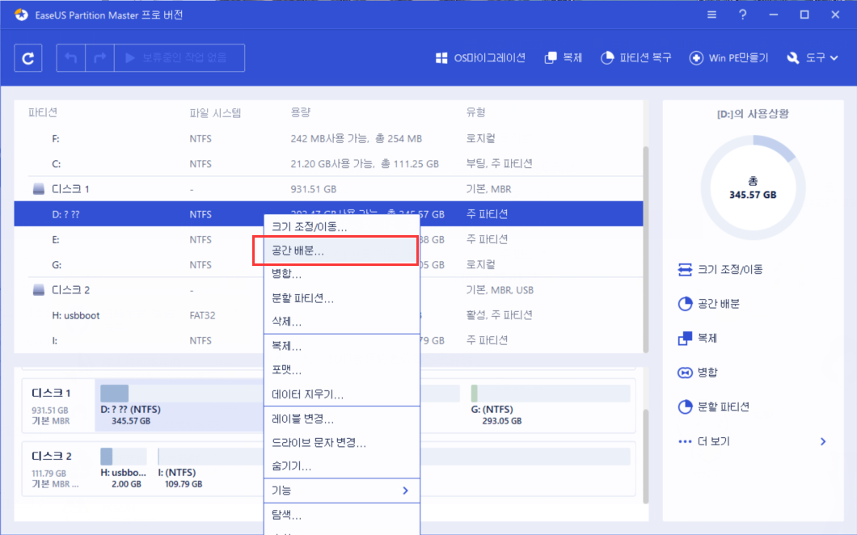Click the D: usage donut chart
The width and height of the screenshot is (857, 535).
(753, 188)
